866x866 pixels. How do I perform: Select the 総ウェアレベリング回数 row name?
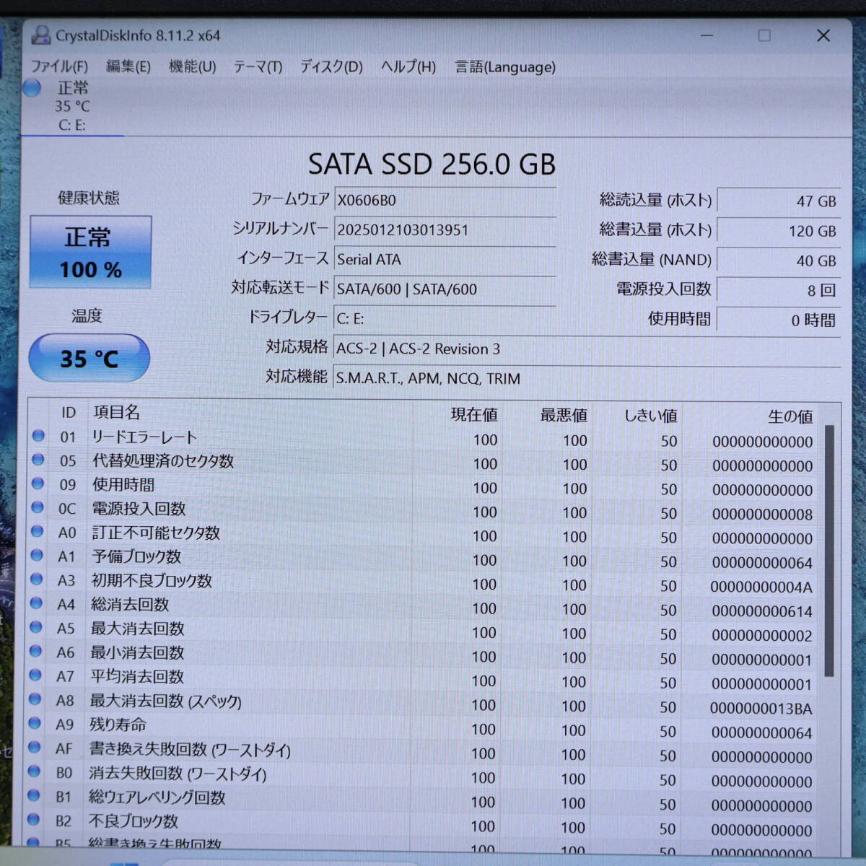pyautogui.click(x=157, y=797)
